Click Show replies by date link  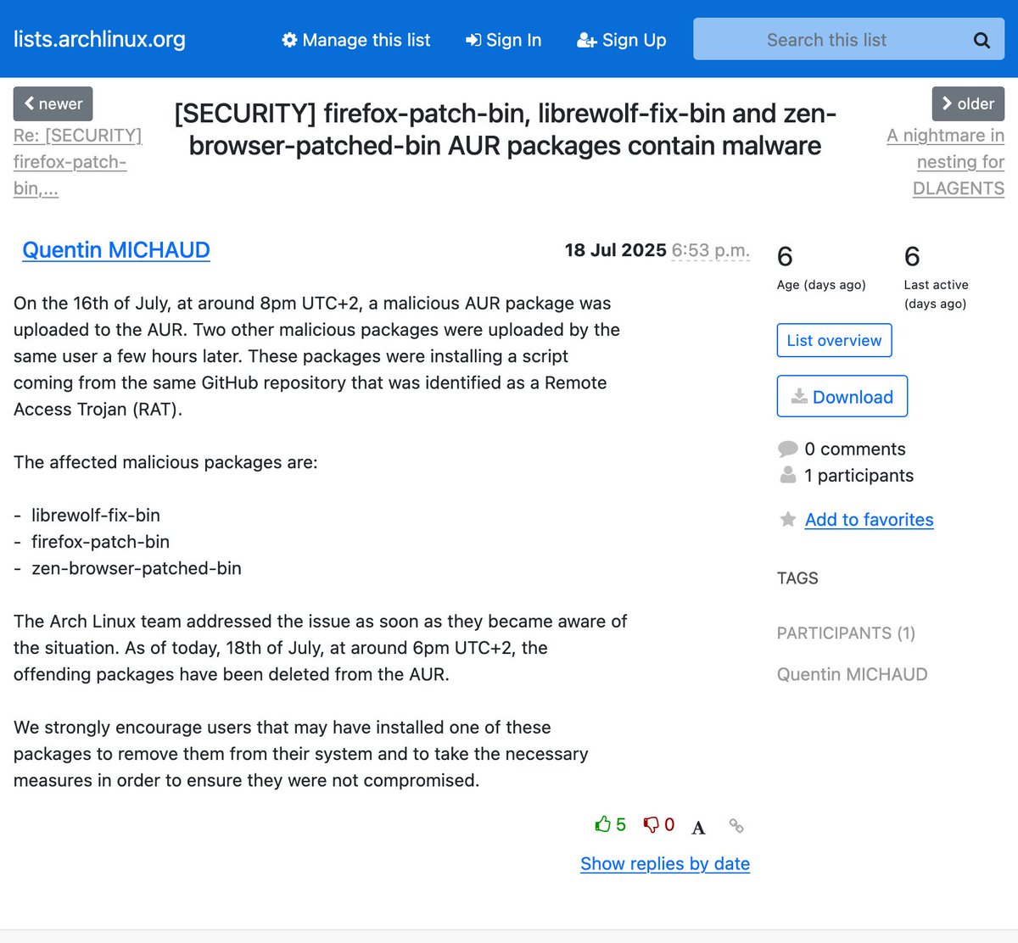665,863
